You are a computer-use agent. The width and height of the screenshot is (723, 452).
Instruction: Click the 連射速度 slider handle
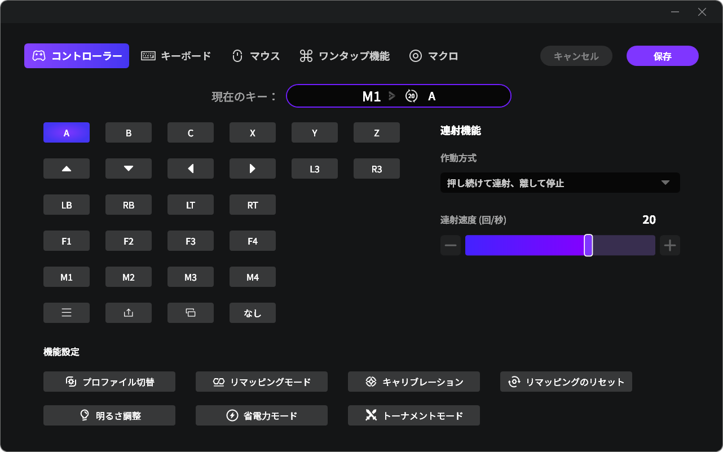588,245
